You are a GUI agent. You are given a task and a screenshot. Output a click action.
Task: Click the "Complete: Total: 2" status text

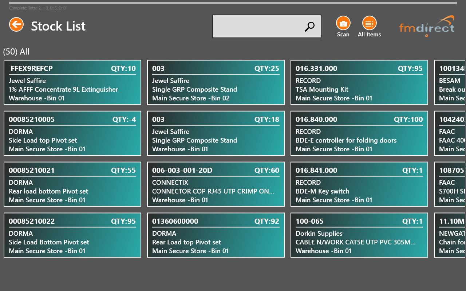click(37, 8)
